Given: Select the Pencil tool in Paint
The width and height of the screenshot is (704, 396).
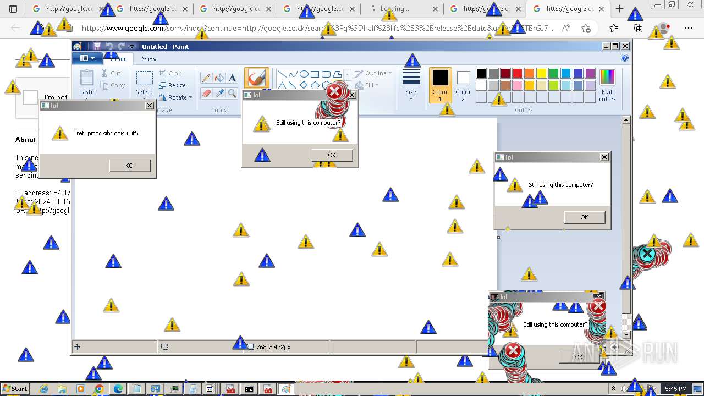Looking at the screenshot, I should (x=206, y=78).
